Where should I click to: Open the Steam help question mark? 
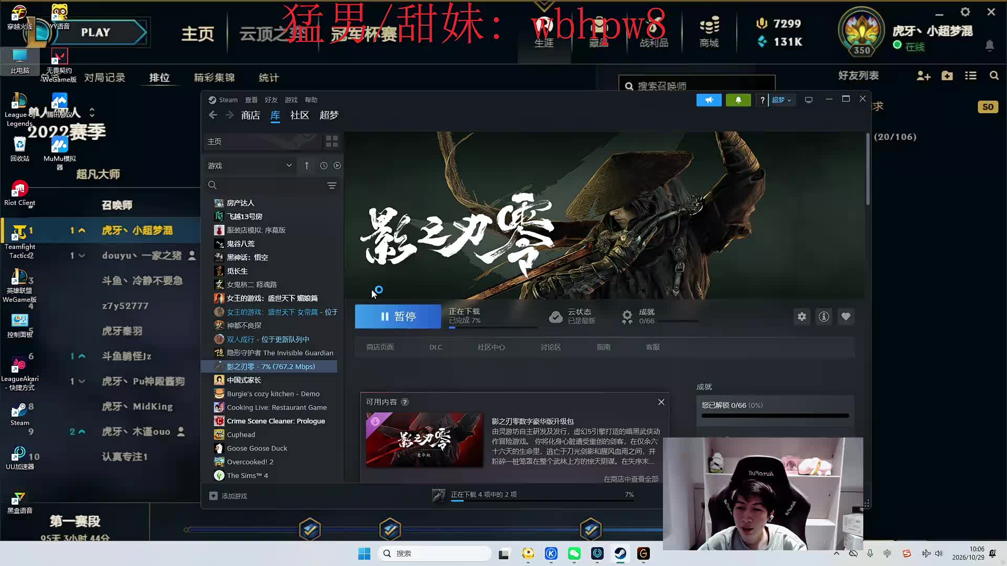[x=762, y=100]
